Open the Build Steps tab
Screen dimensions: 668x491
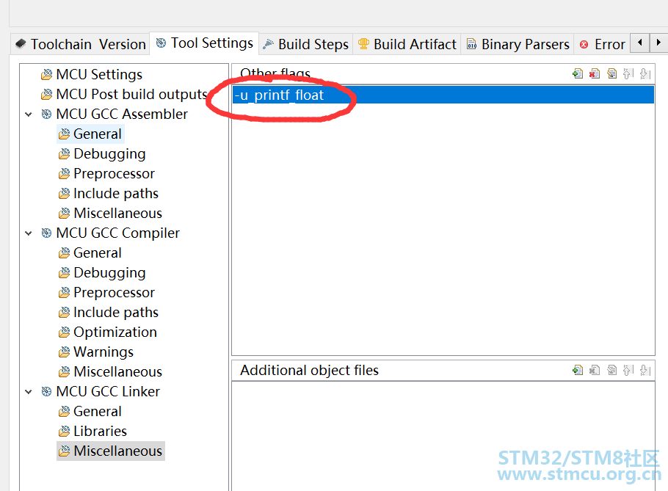[306, 44]
